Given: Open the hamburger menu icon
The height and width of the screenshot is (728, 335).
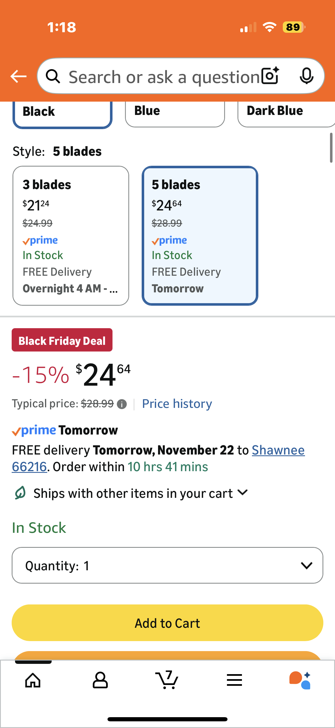Looking at the screenshot, I should (234, 680).
